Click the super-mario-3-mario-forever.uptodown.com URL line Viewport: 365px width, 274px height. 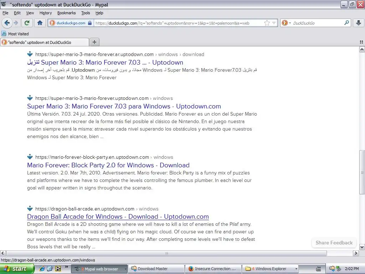click(x=104, y=98)
